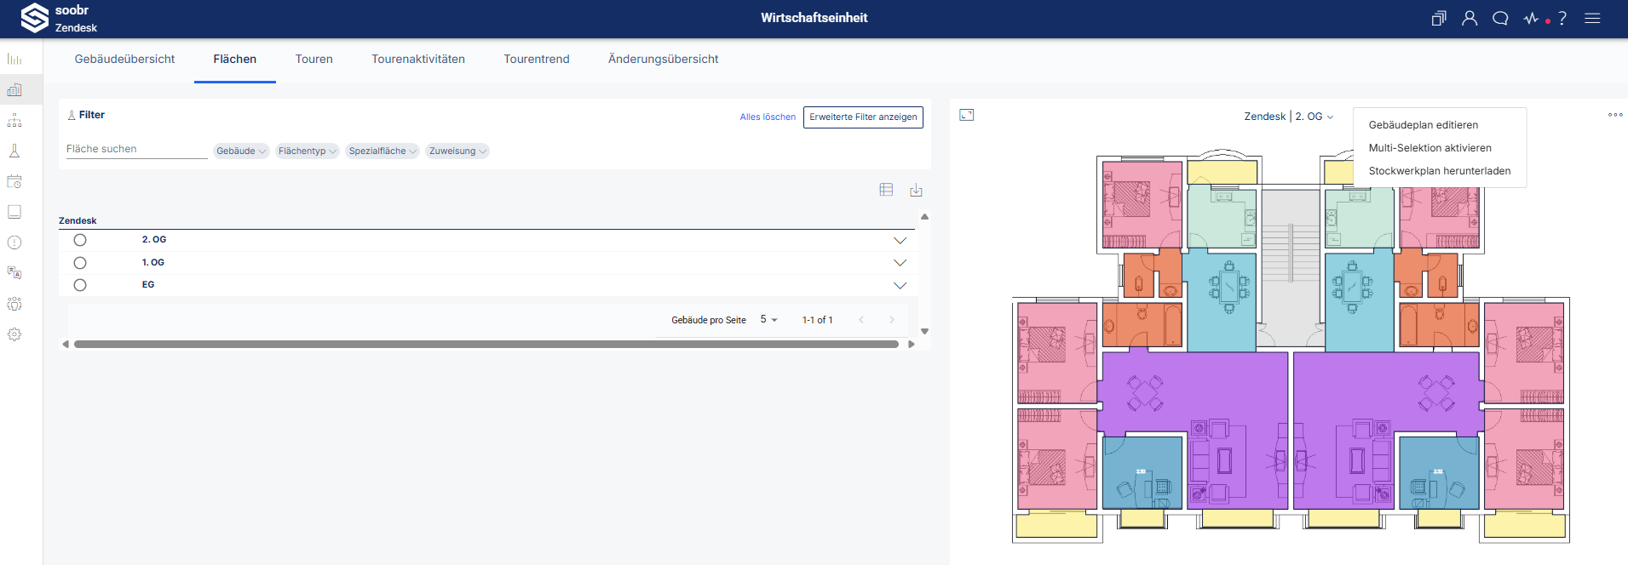Select the EG radio button
Viewport: 1628px width, 565px height.
[x=80, y=285]
